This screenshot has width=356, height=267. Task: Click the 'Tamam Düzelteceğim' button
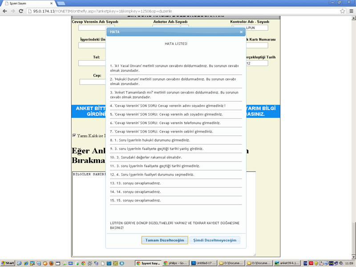tap(165, 240)
